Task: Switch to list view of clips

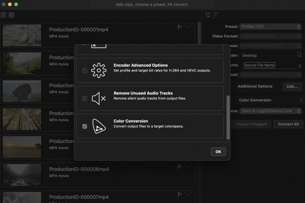Action: (11, 15)
